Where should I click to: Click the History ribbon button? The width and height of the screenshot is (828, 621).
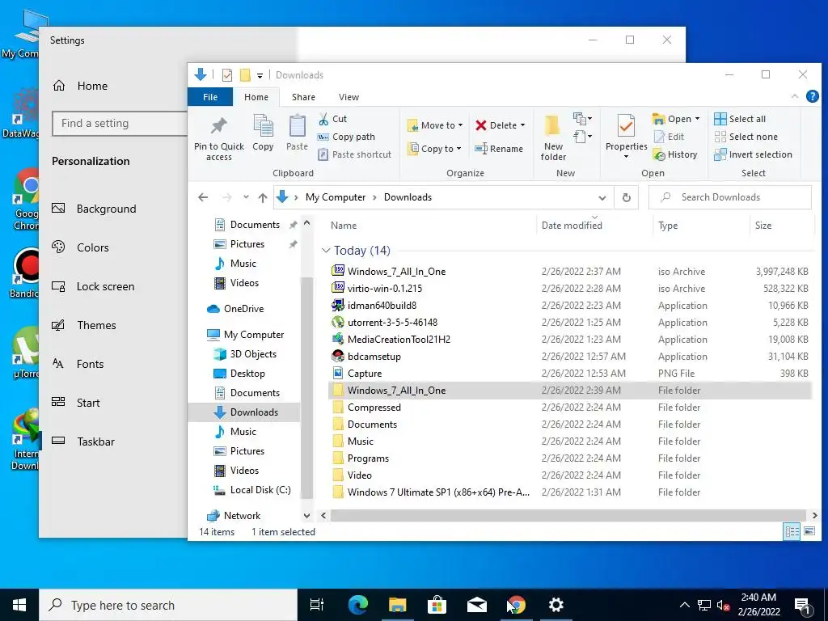coord(675,154)
